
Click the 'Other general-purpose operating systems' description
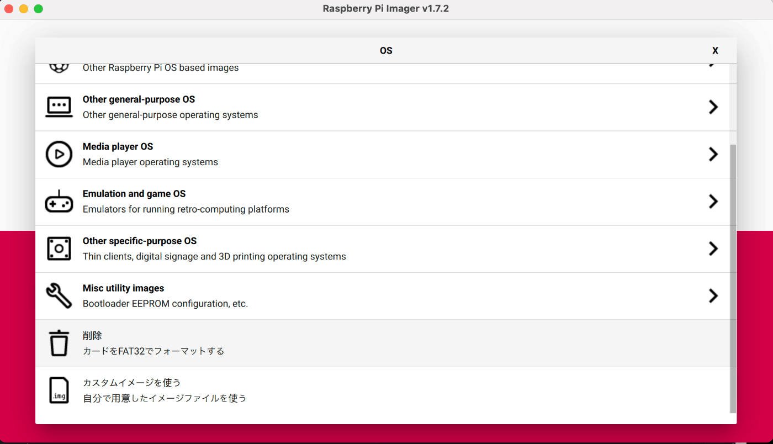[171, 115]
